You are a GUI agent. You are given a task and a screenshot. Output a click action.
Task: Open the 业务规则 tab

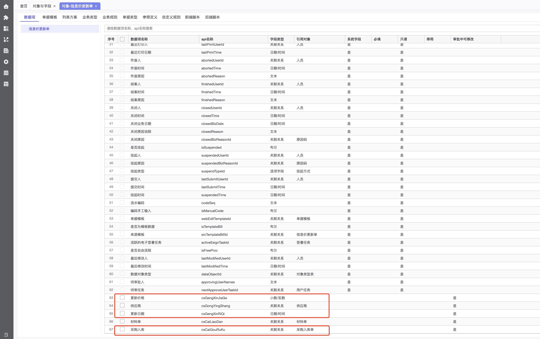[x=110, y=17]
